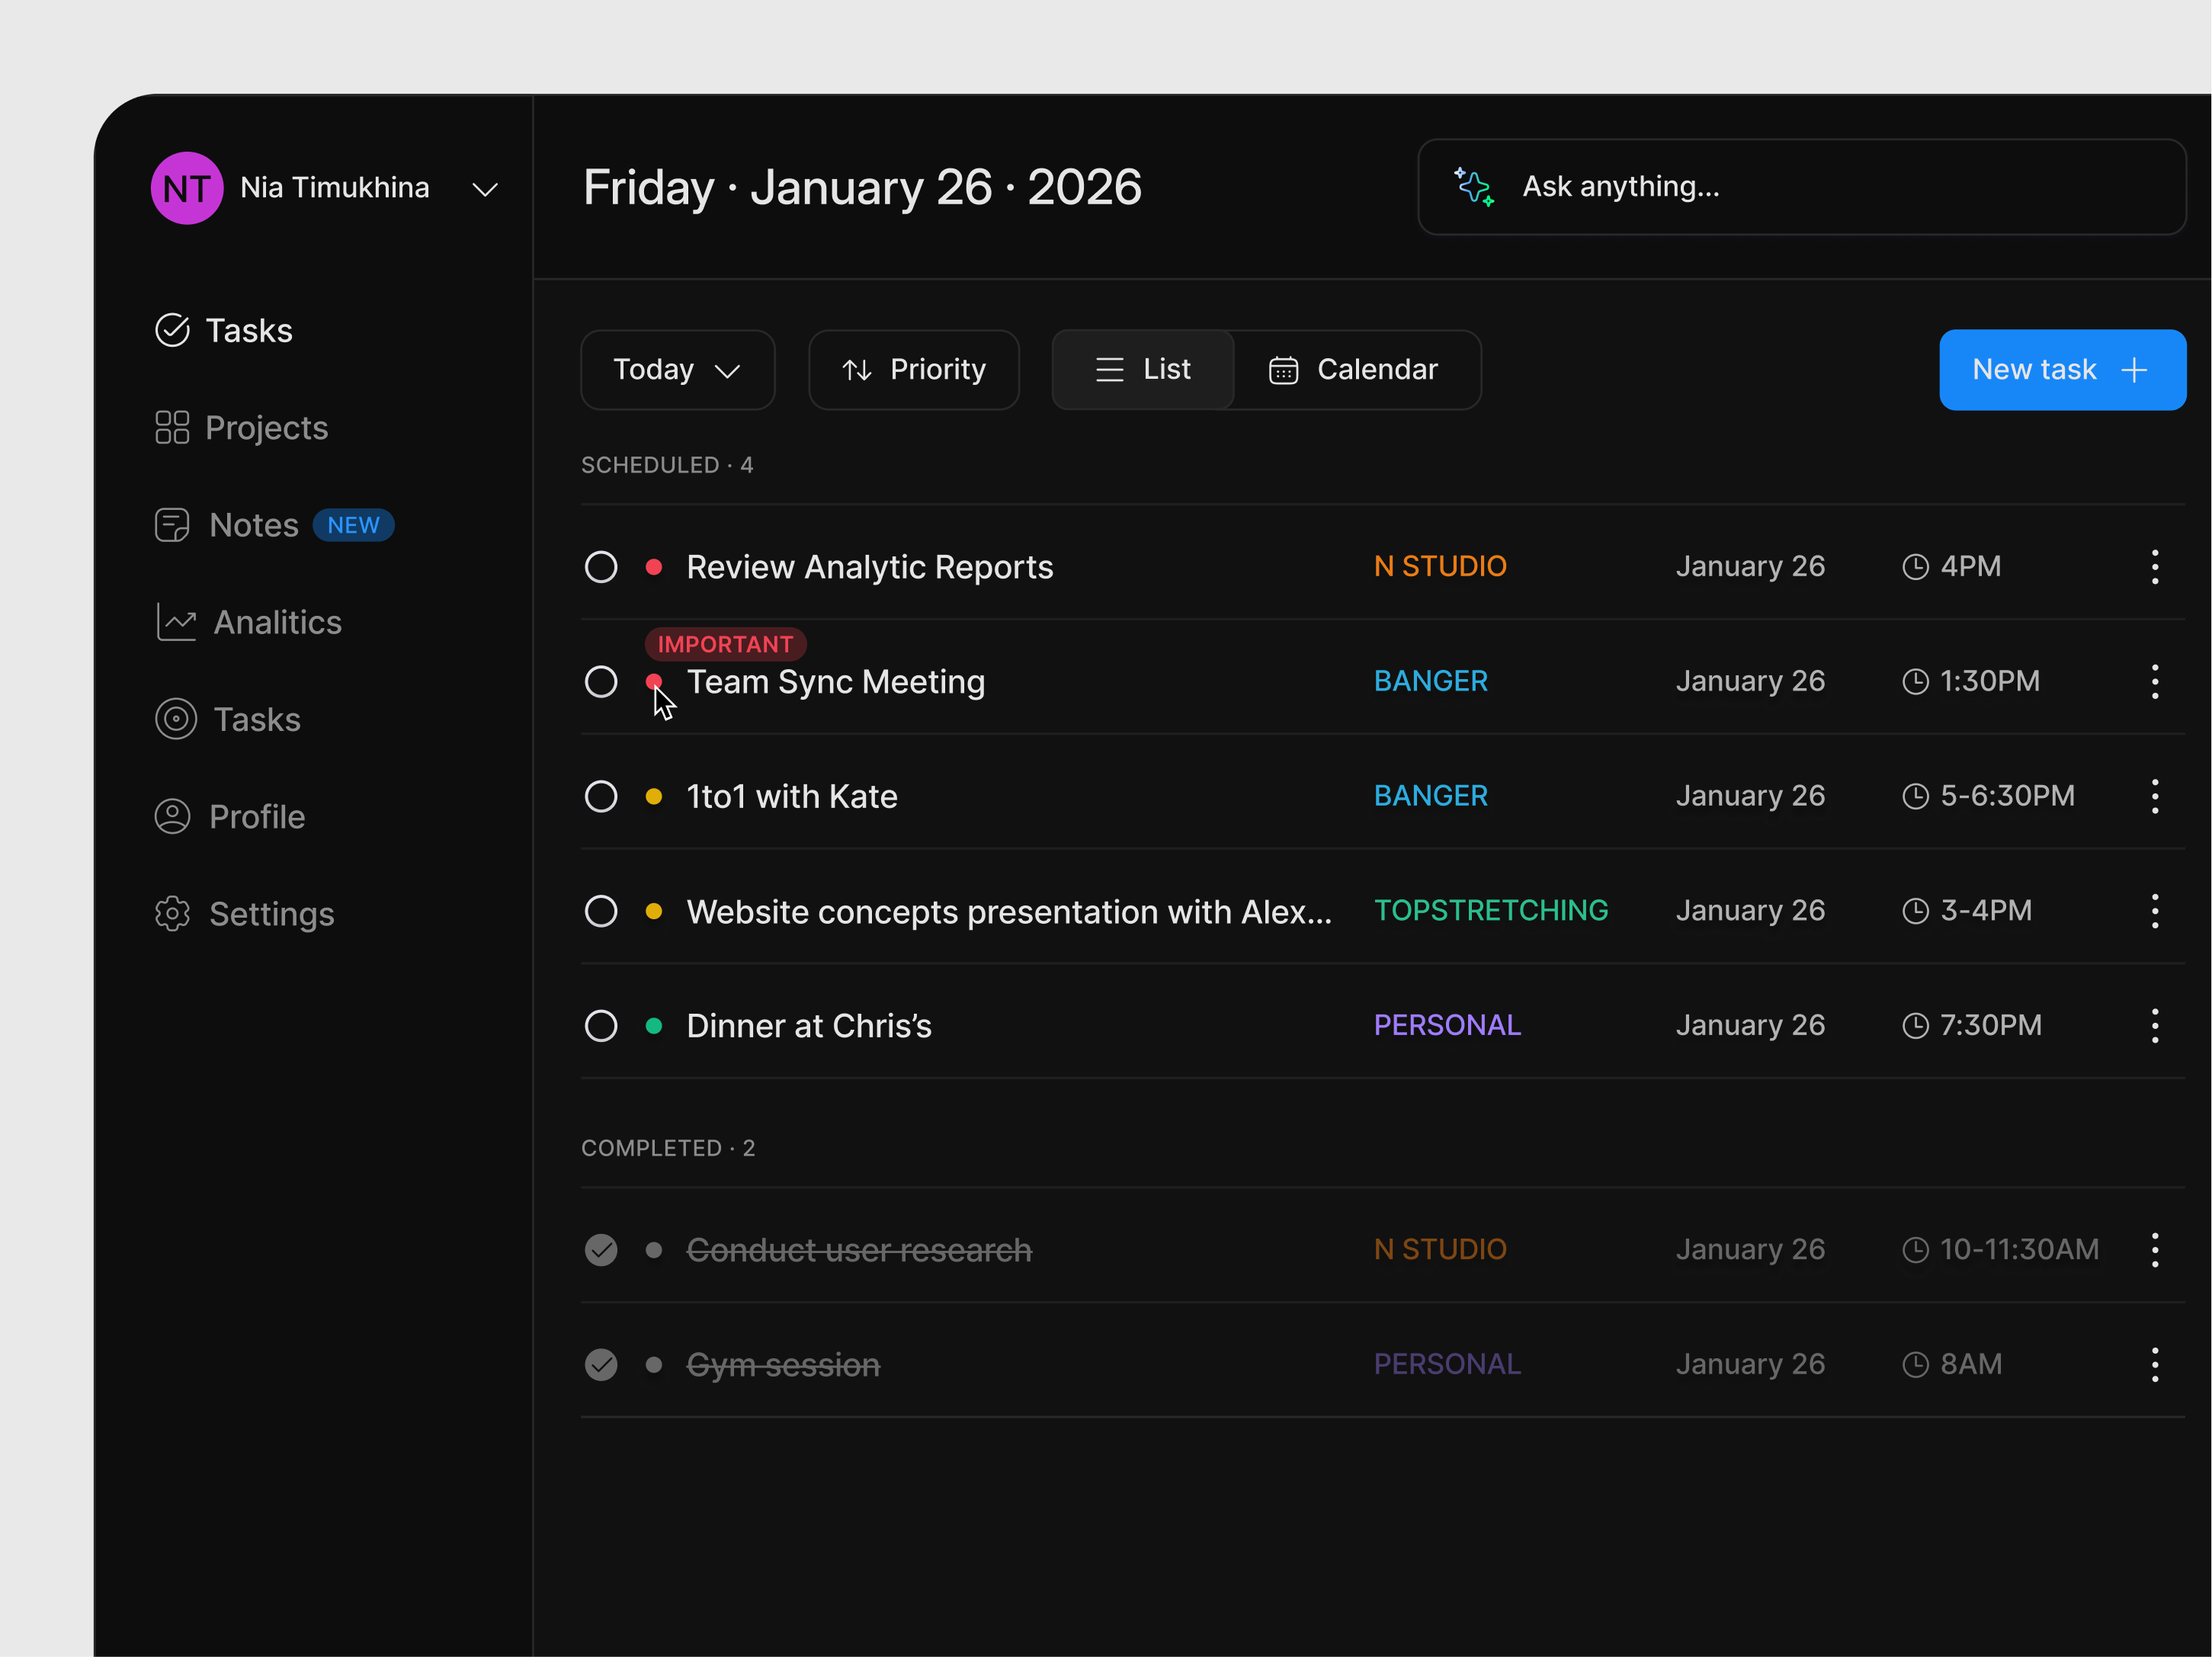Switch to the Calendar view tab
The height and width of the screenshot is (1657, 2212).
pos(1353,369)
